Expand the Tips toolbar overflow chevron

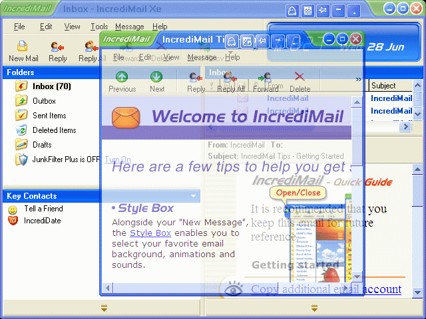tap(359, 80)
